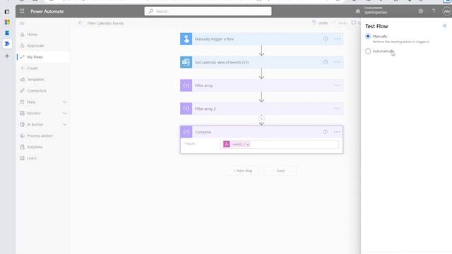Open Templates in the sidebar
Image resolution: width=452 pixels, height=254 pixels.
(x=42, y=80)
